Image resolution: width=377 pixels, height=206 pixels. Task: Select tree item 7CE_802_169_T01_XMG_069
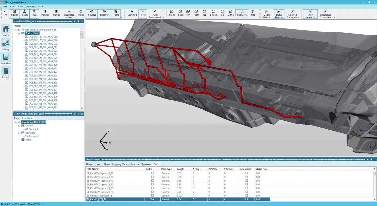[x=43, y=37]
